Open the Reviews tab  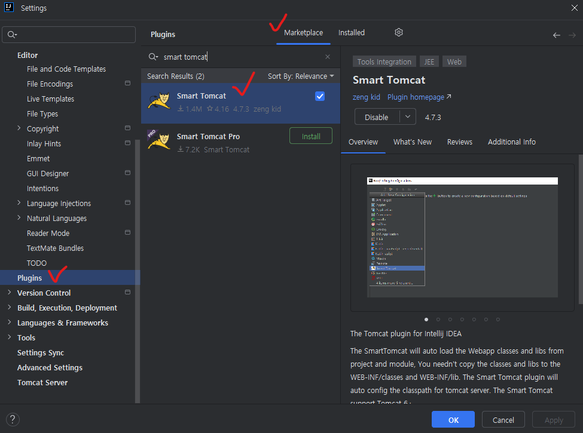tap(460, 142)
